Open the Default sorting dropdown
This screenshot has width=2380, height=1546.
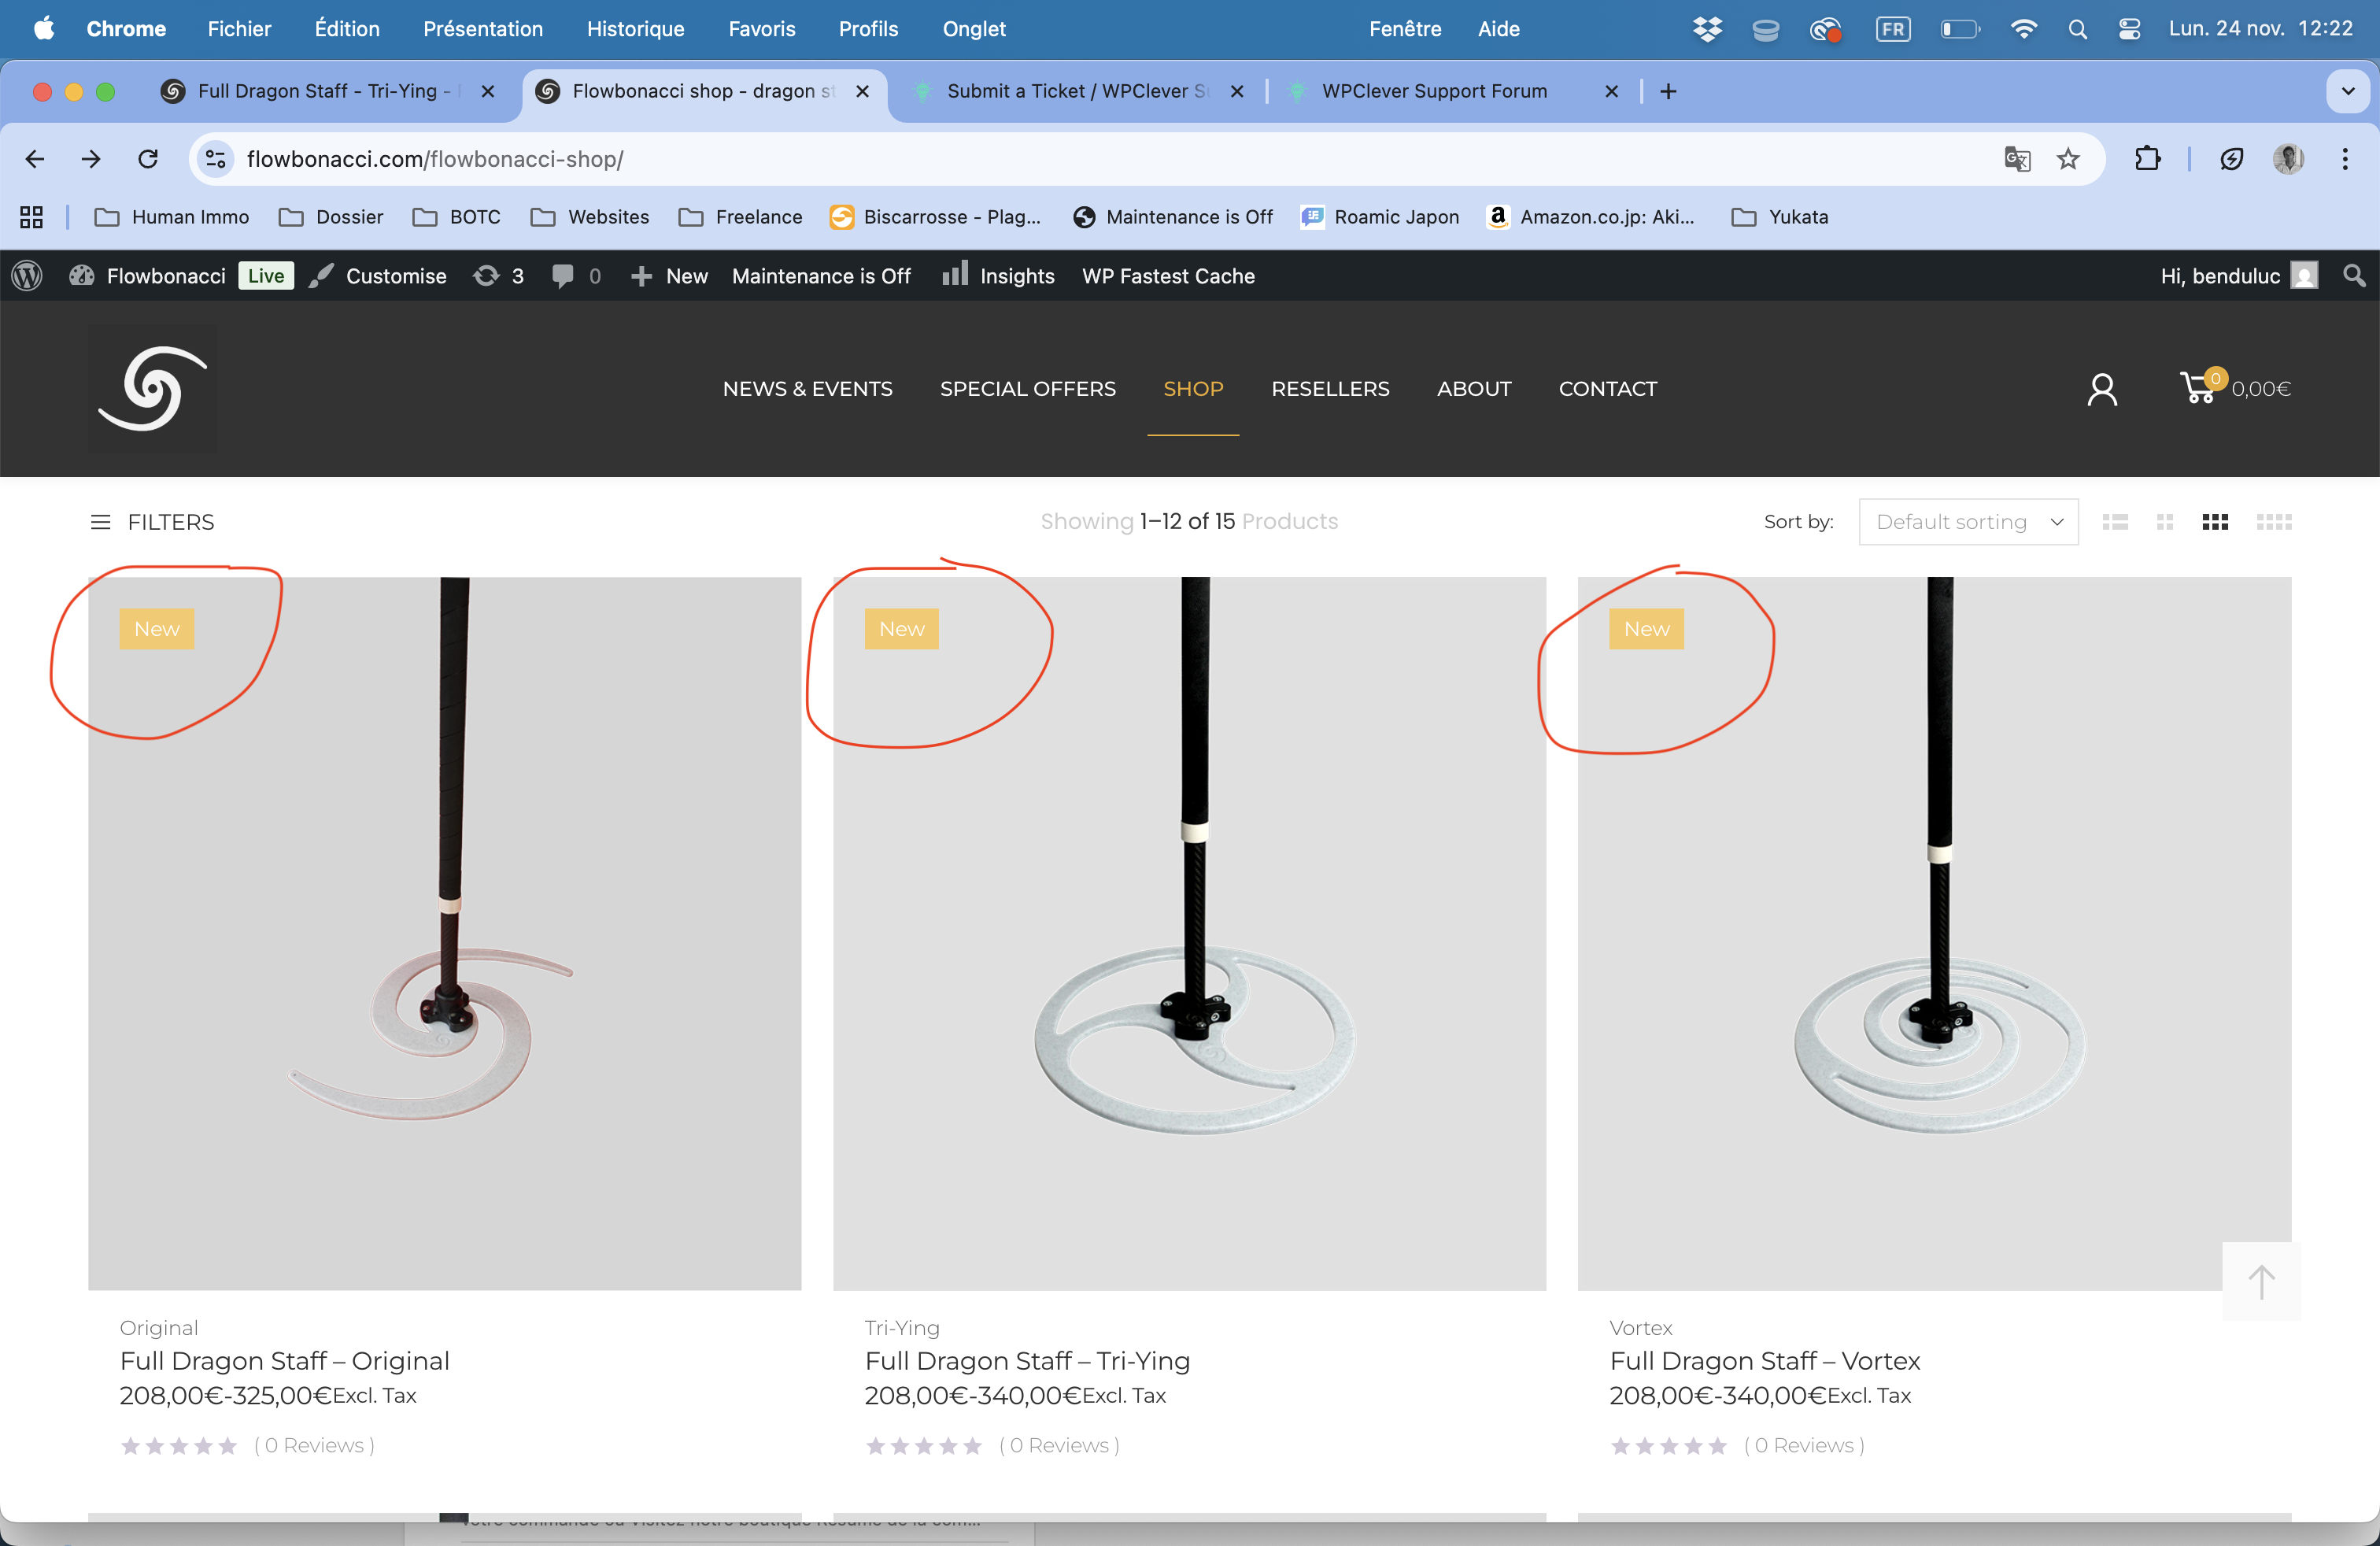tap(1967, 522)
